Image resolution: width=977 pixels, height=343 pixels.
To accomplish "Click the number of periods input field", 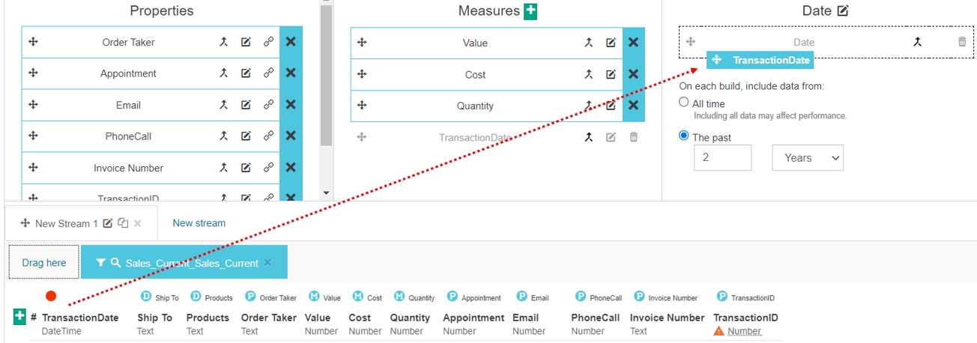I will (722, 158).
